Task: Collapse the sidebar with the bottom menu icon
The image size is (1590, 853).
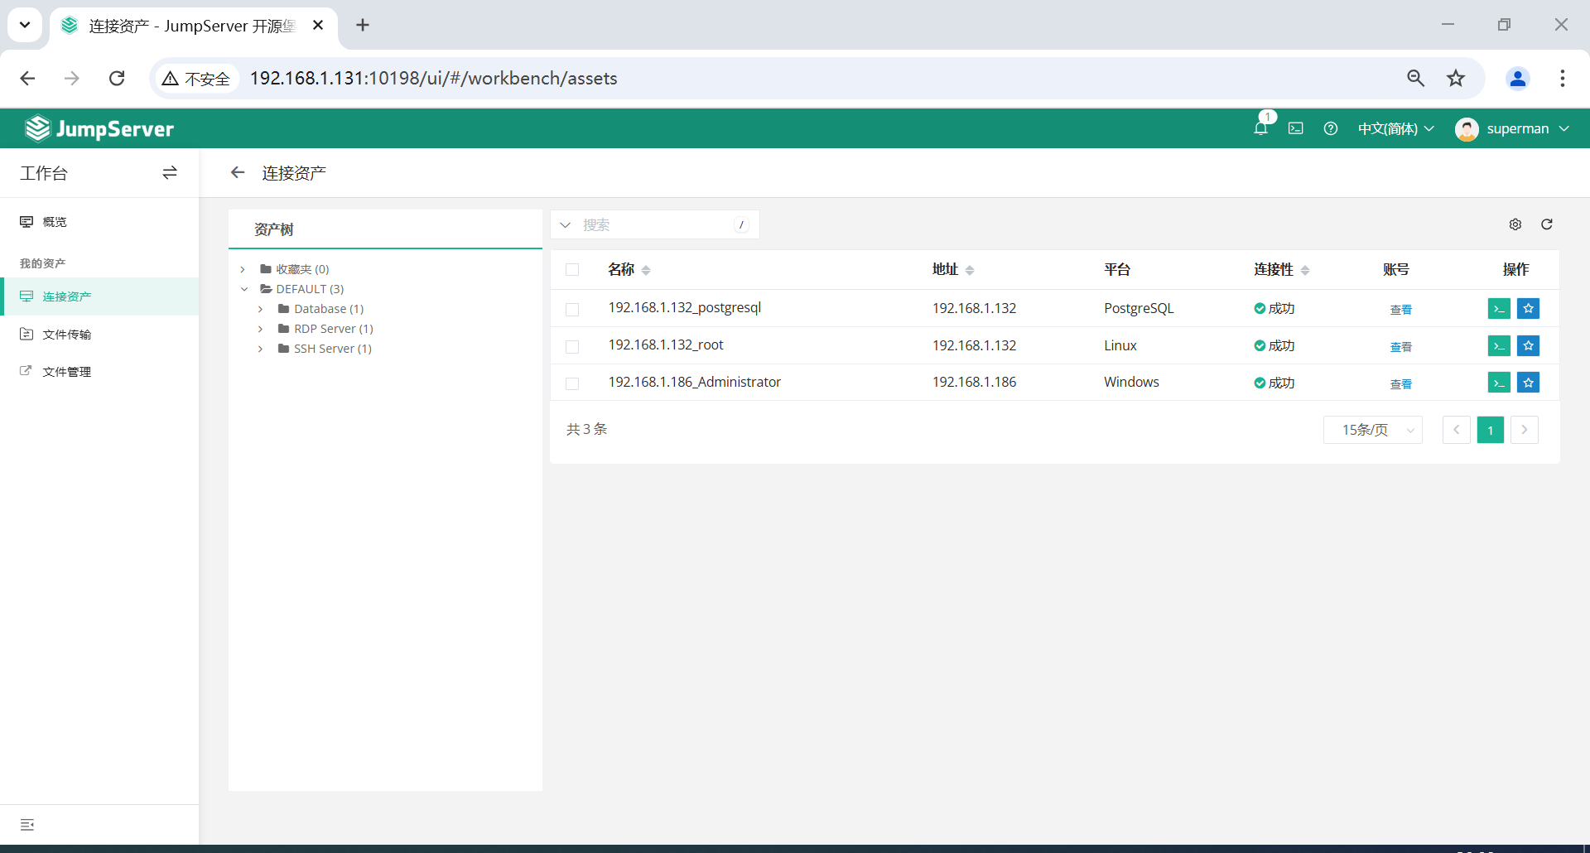Action: (27, 825)
